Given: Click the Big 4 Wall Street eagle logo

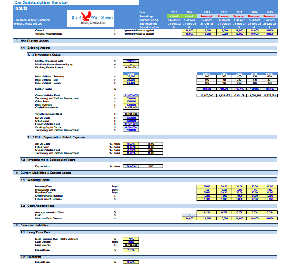Looking at the screenshot, I should (x=90, y=19).
